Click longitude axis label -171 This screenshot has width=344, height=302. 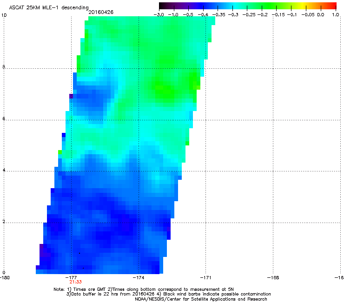click(x=205, y=278)
